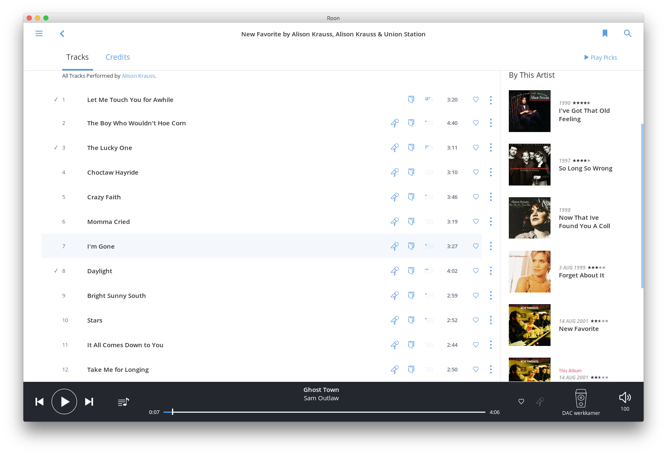Viewport: 667px width, 455px height.
Task: Click the right sidebar scrollbar
Action: pyautogui.click(x=642, y=206)
